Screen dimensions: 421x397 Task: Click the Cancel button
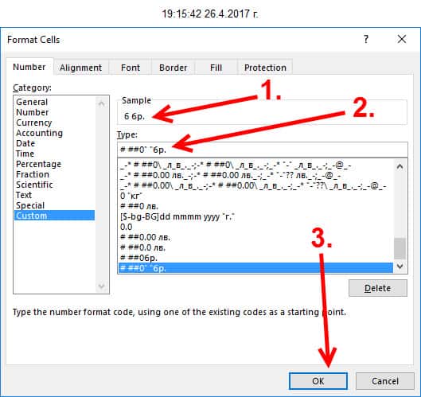point(385,381)
